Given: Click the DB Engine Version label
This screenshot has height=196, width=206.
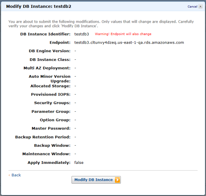Looking at the screenshot, I should [50, 51].
